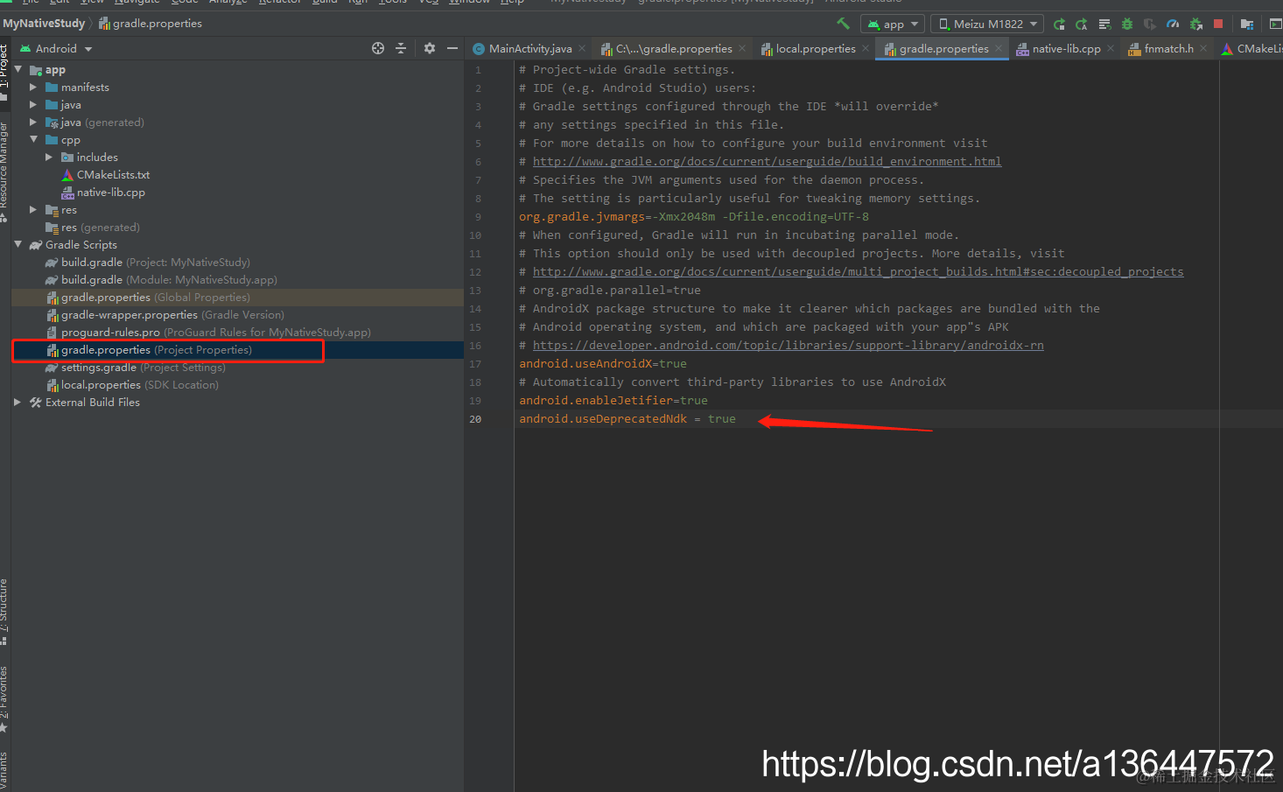The width and height of the screenshot is (1283, 792).
Task: Expand the java folder arrow
Action: point(33,105)
